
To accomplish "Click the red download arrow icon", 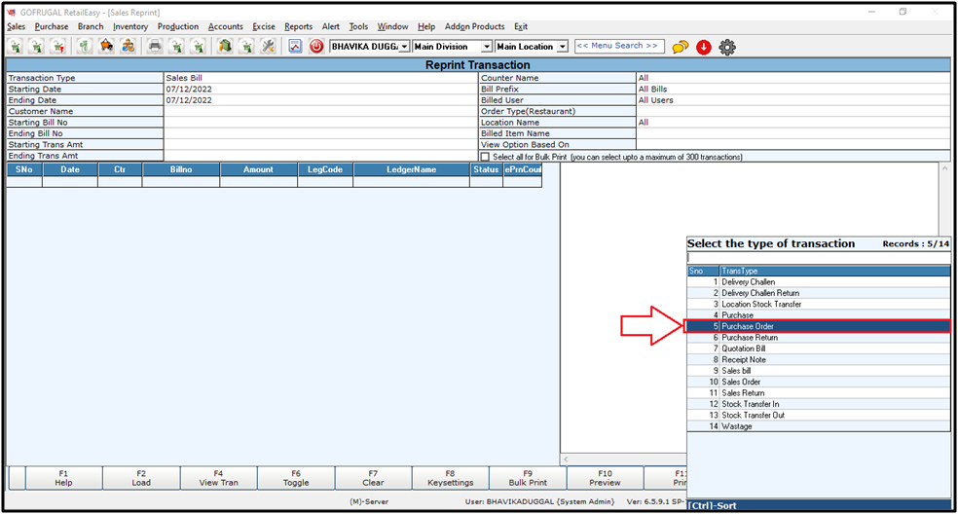I will point(703,47).
